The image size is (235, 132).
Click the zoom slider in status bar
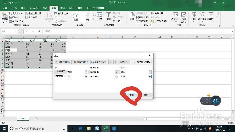215,123
